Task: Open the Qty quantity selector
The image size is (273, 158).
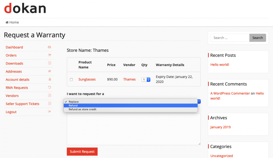Action: [x=146, y=80]
